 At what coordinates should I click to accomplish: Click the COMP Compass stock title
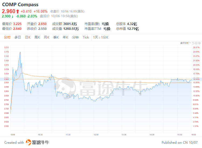click(20, 5)
